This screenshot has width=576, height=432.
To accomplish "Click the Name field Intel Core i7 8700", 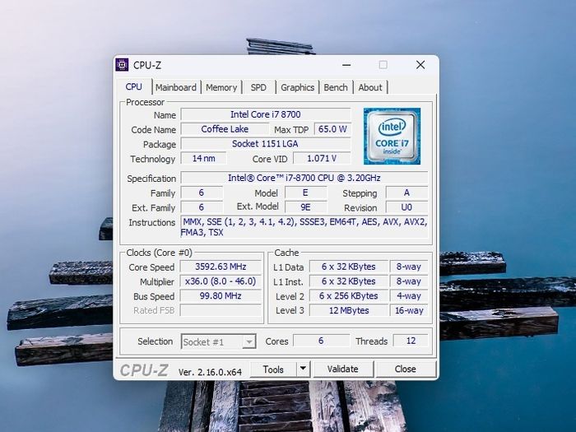I will pos(266,114).
